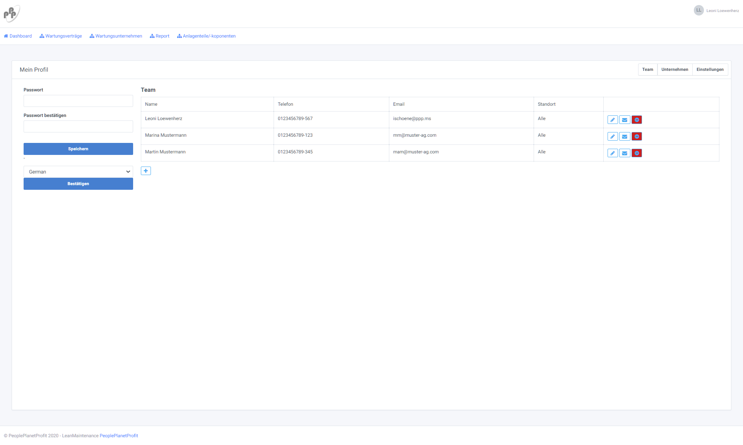
Task: Edit Martin Mustermann with pencil icon
Action: tap(613, 153)
